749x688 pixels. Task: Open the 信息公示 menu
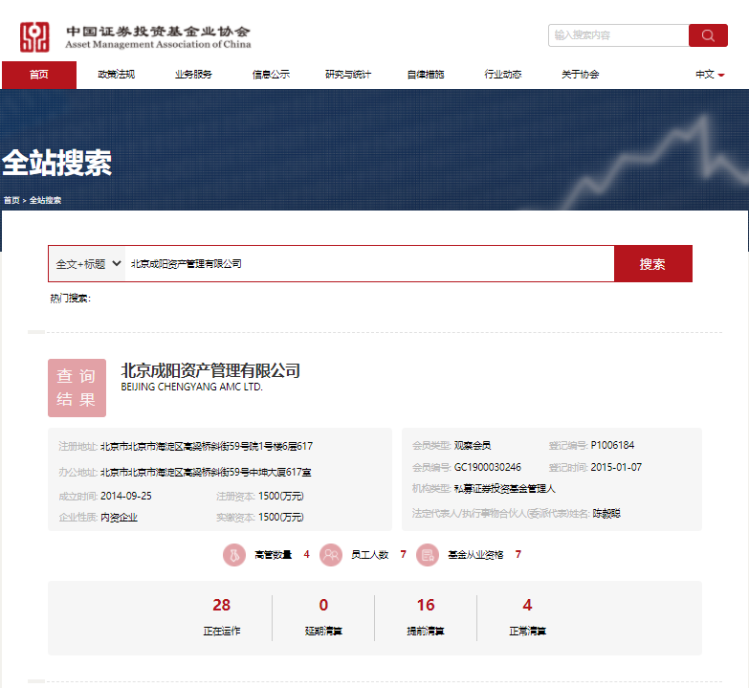pyautogui.click(x=271, y=75)
